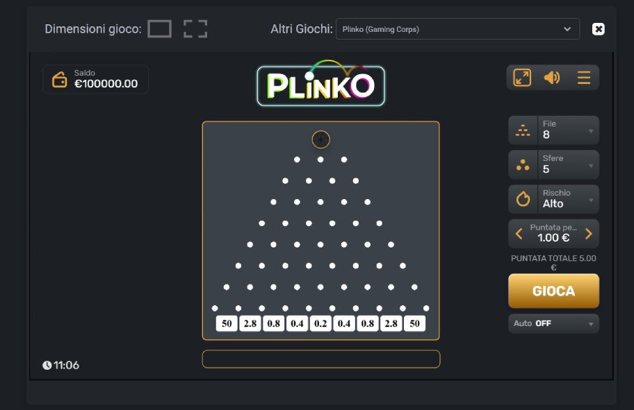Switch to fullscreen game size icon

(x=195, y=29)
